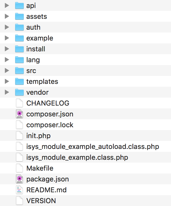The height and width of the screenshot is (206, 171).
Task: Select the composer.lock file name
Action: 50,125
